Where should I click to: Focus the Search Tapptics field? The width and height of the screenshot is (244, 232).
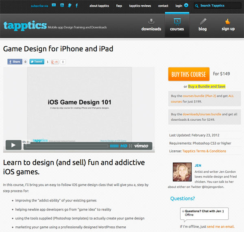tap(217, 6)
